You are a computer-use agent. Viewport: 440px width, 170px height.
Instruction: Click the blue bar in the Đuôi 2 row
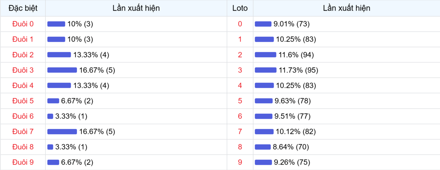[59, 55]
